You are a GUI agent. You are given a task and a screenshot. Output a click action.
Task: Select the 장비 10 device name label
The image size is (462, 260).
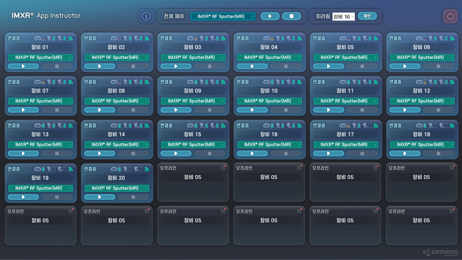click(x=269, y=91)
